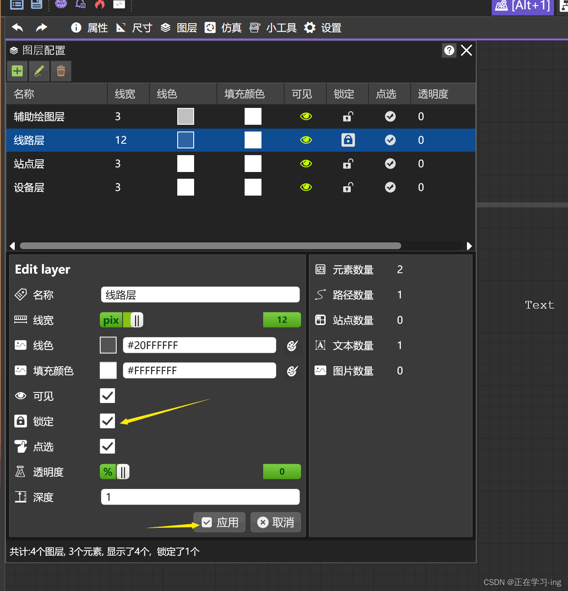The height and width of the screenshot is (591, 568).
Task: Select the 设备层 layer row
Action: point(241,187)
